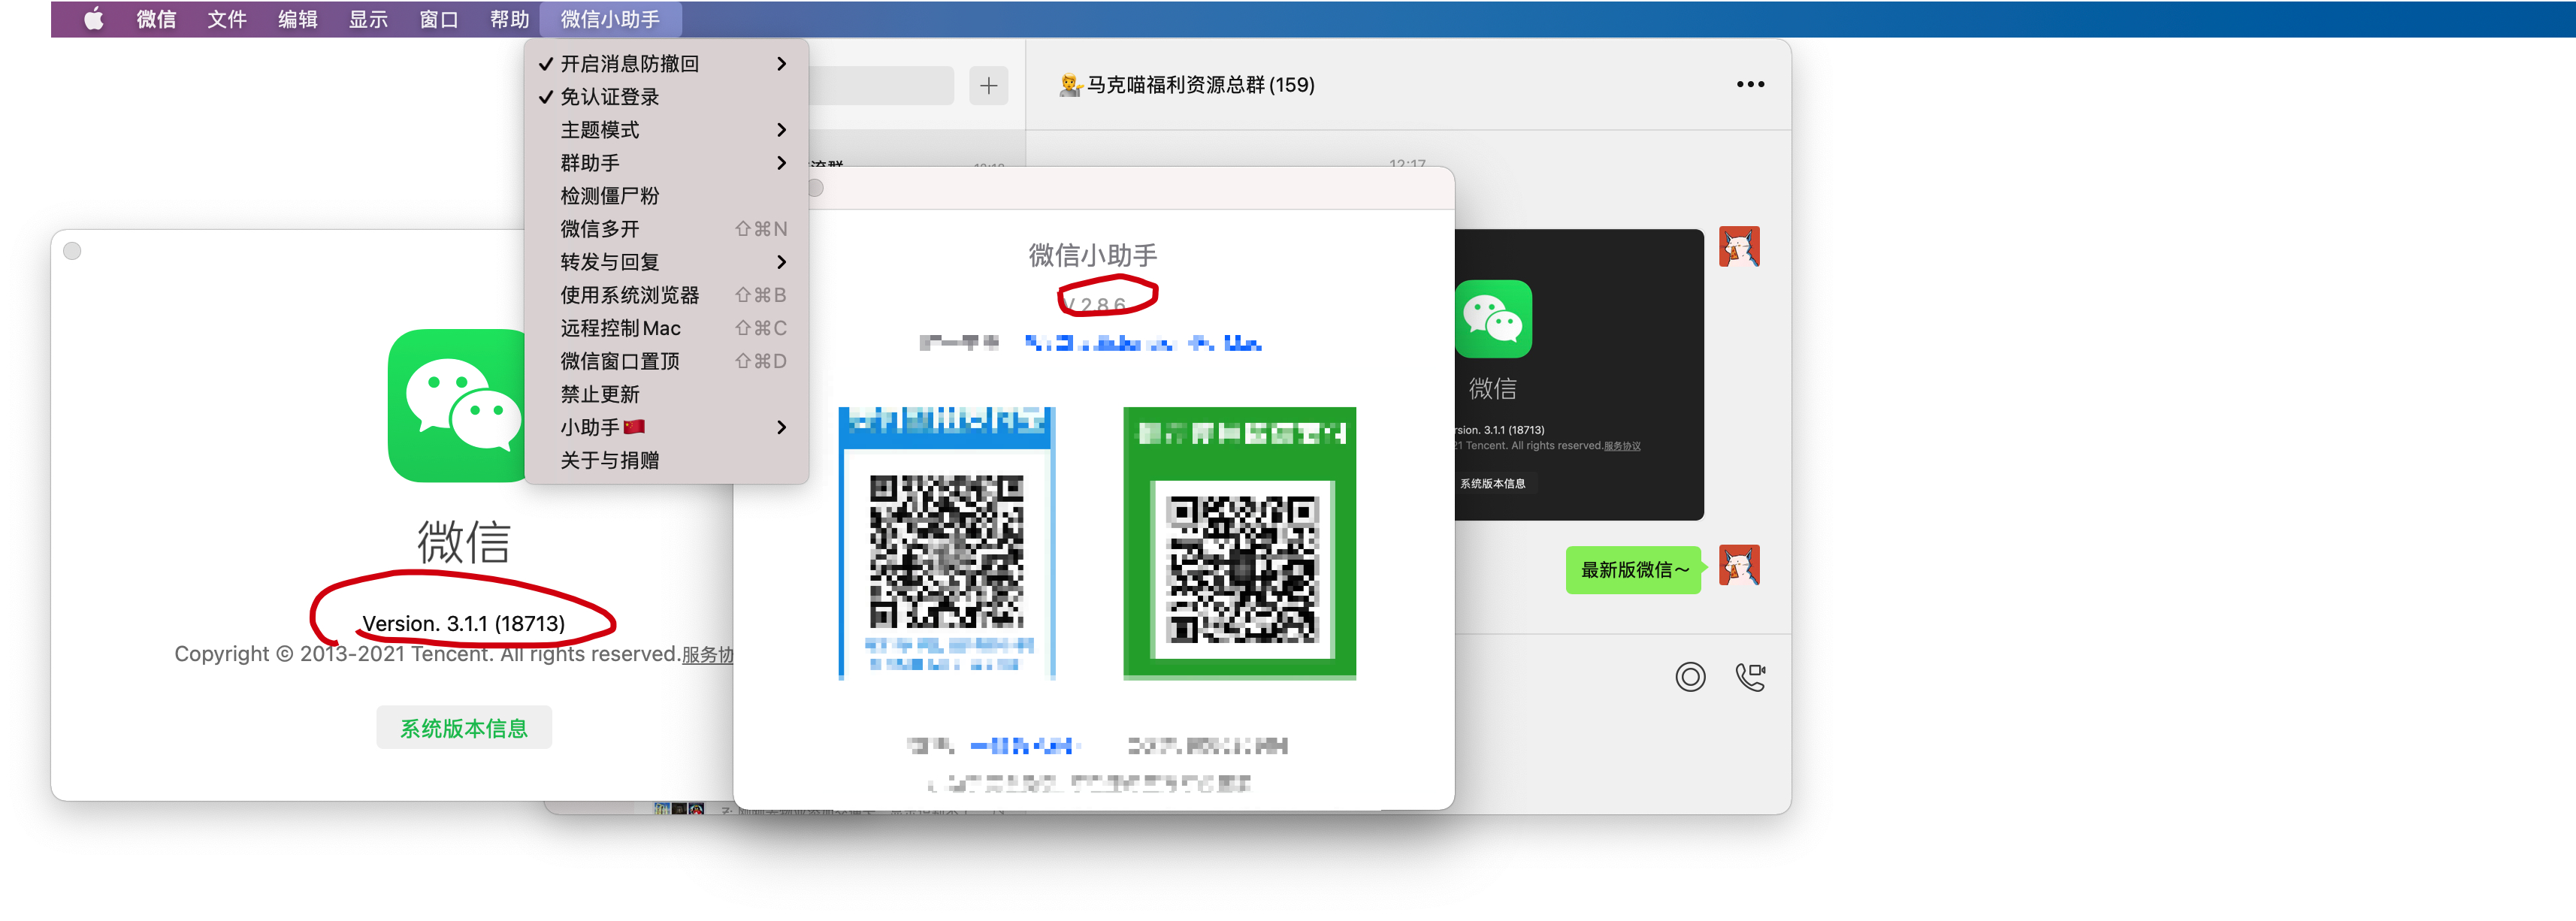Open the Apple menu icon
The width and height of the screenshot is (2576, 921).
[x=93, y=19]
